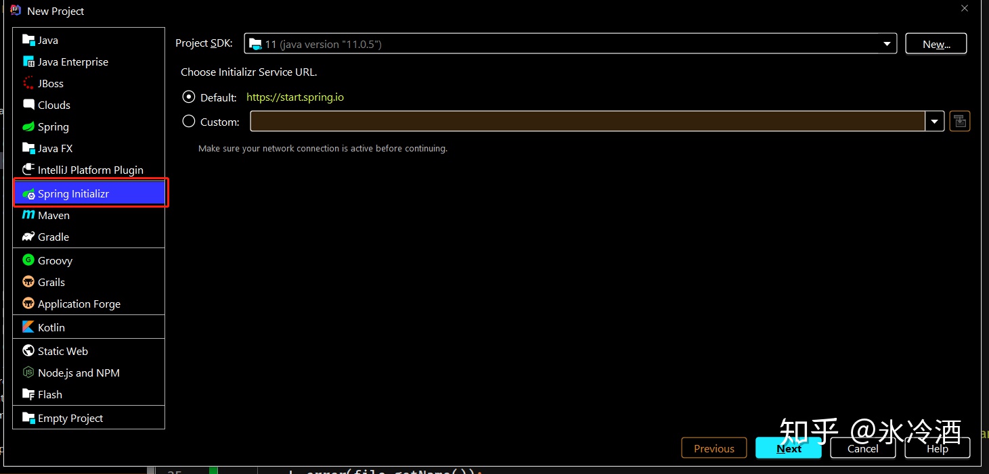Choose Gradle project type

(89, 237)
